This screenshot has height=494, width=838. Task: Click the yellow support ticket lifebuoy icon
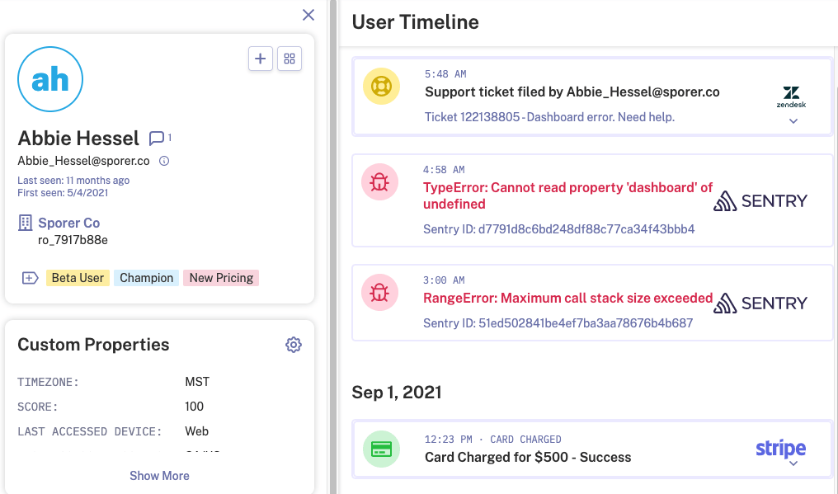[x=381, y=87]
